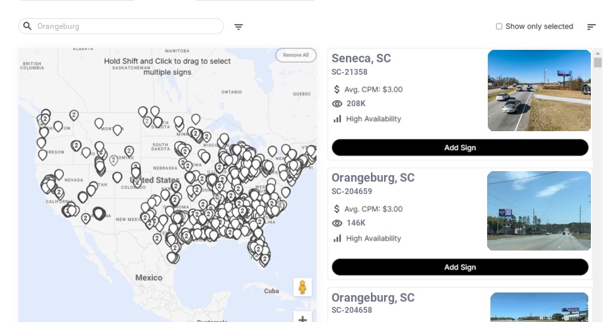
Task: Click the Seneca impressions eye icon
Action: coord(337,104)
